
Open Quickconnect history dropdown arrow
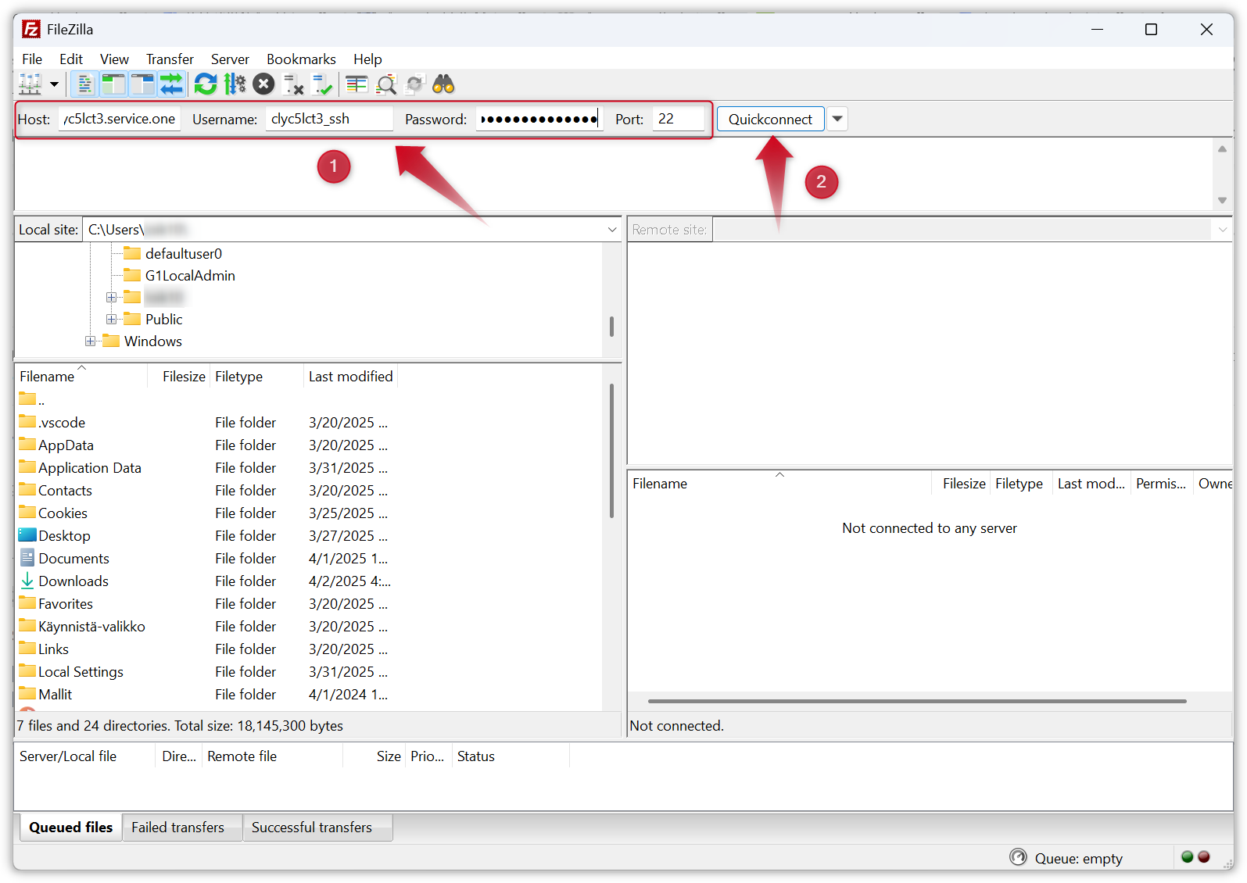(x=837, y=119)
